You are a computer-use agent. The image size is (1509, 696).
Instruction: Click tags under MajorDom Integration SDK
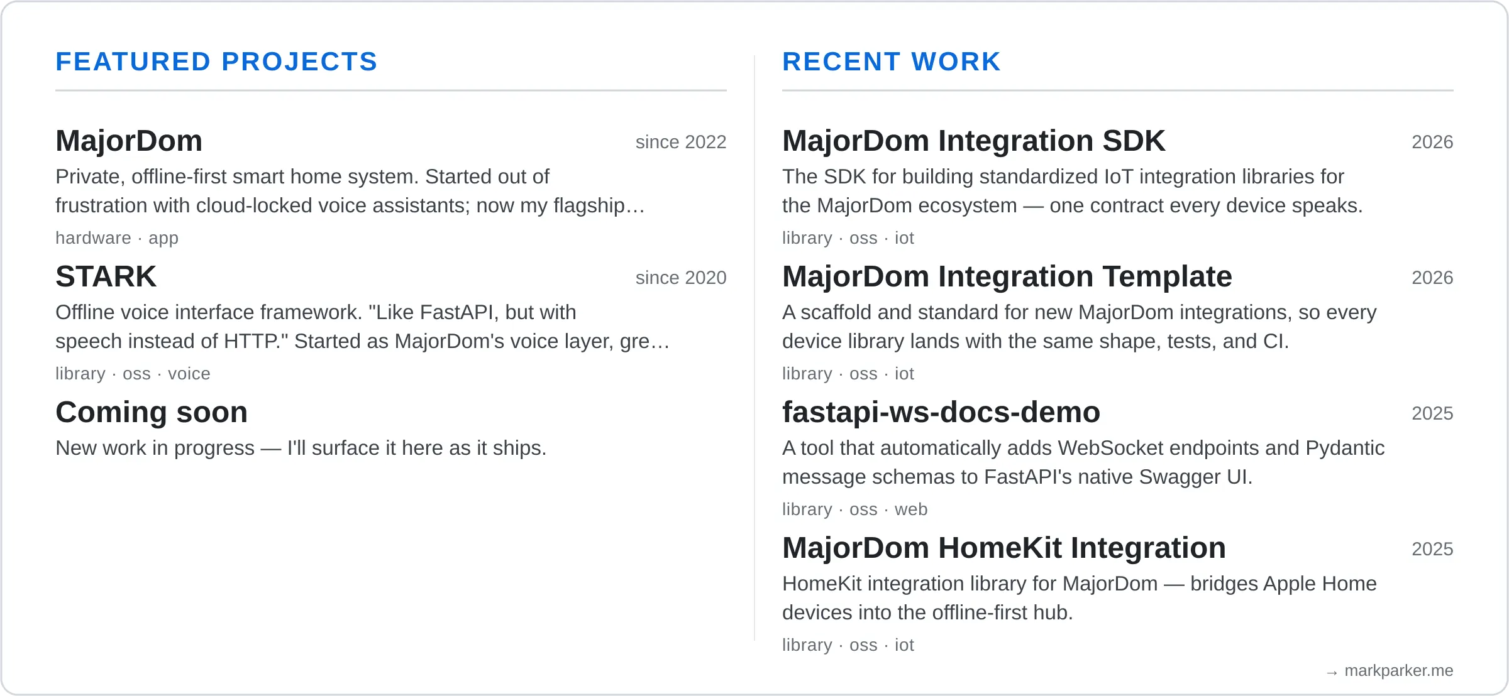[848, 238]
